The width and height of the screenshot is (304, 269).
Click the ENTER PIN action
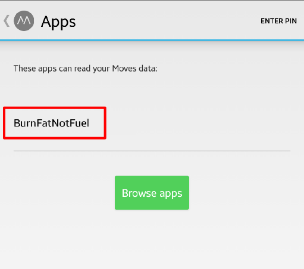click(278, 21)
